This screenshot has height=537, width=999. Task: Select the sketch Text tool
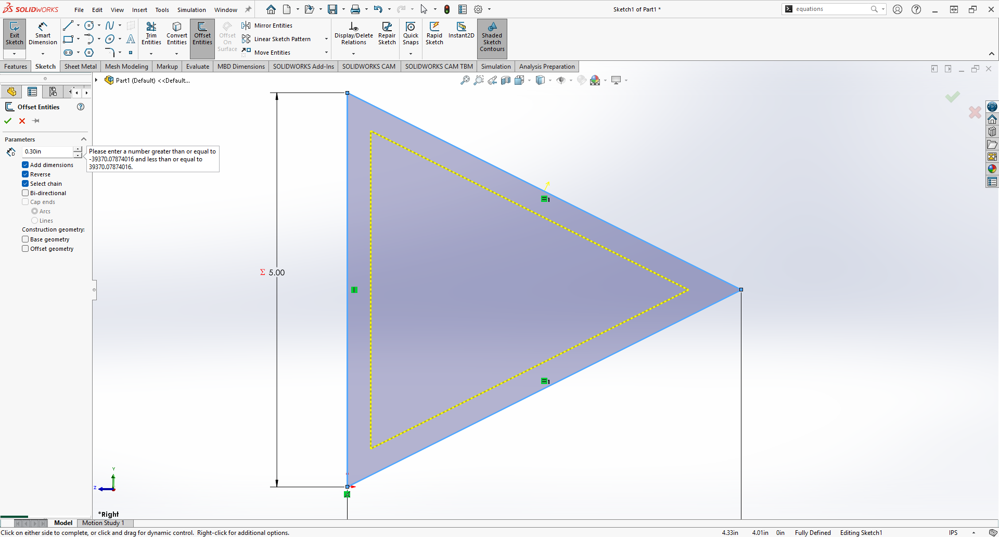coord(131,39)
